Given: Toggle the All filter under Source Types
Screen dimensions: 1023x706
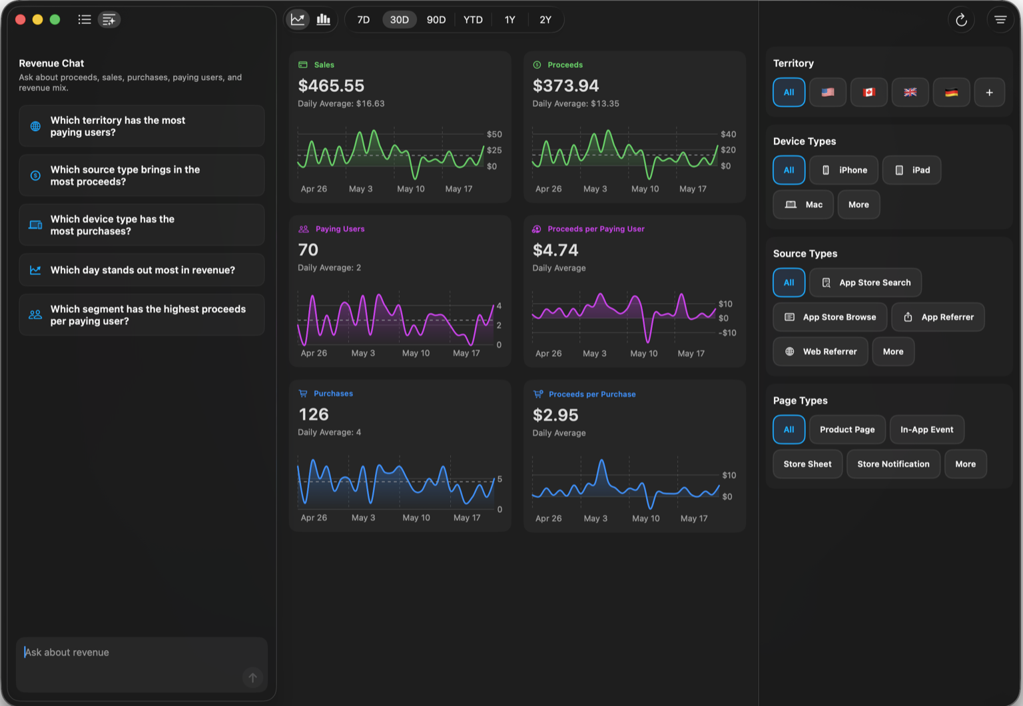Looking at the screenshot, I should coord(789,282).
